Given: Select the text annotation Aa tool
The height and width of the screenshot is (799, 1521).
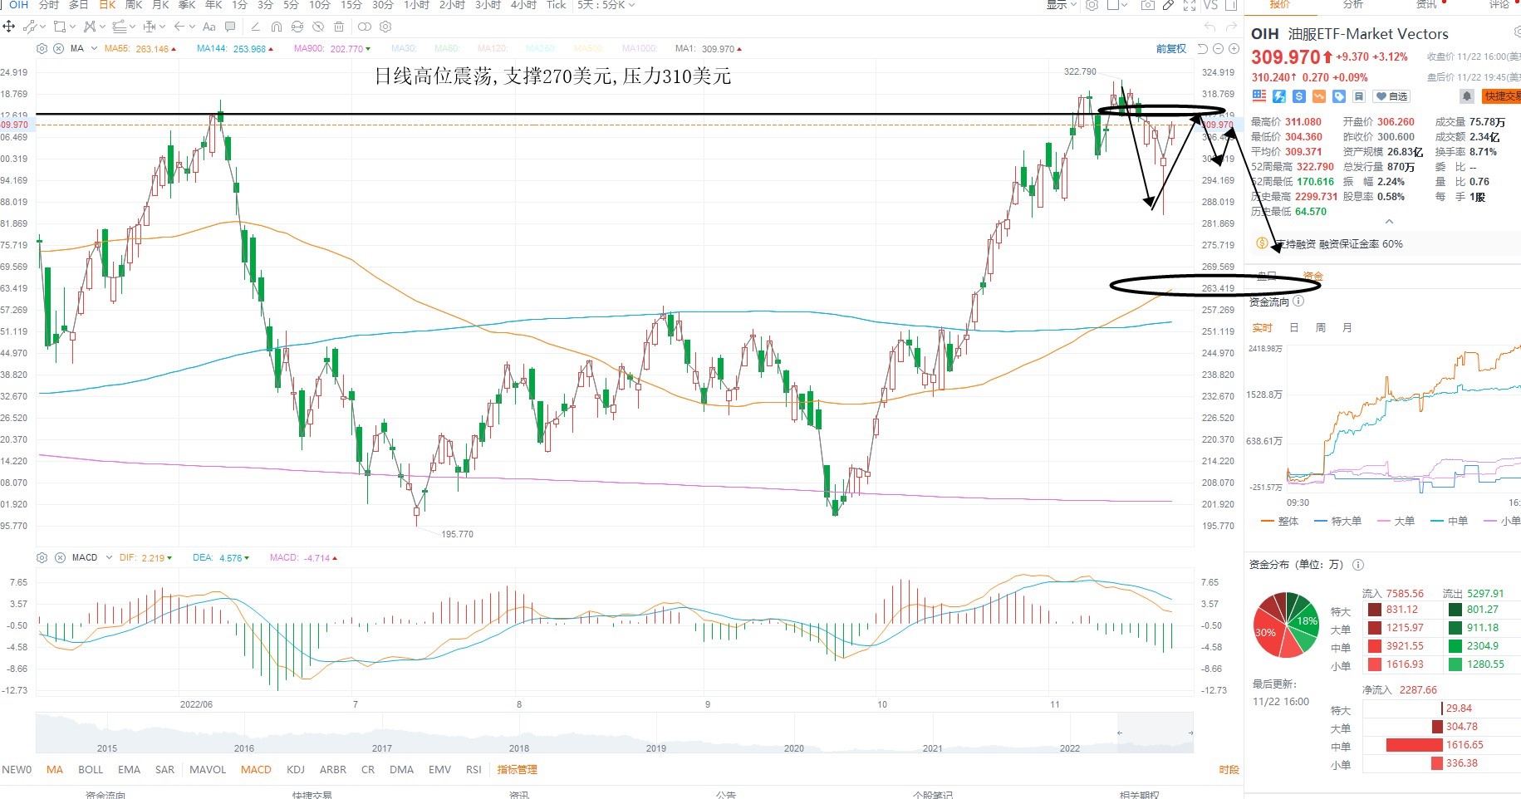Looking at the screenshot, I should [209, 27].
